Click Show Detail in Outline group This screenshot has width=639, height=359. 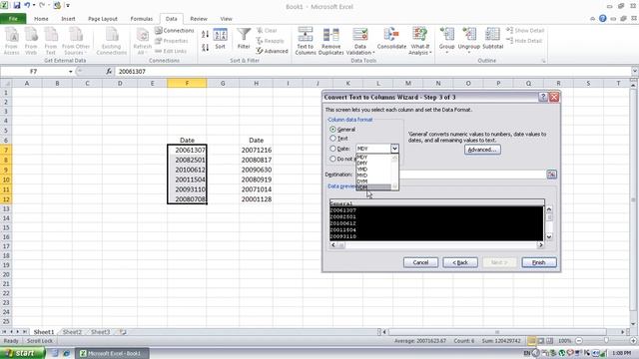(x=525, y=31)
